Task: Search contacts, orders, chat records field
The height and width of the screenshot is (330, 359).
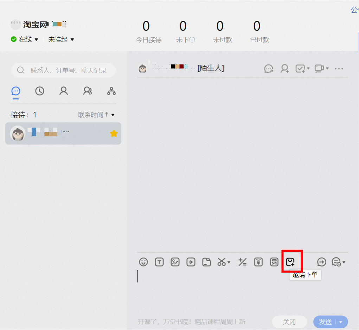Action: pos(64,70)
